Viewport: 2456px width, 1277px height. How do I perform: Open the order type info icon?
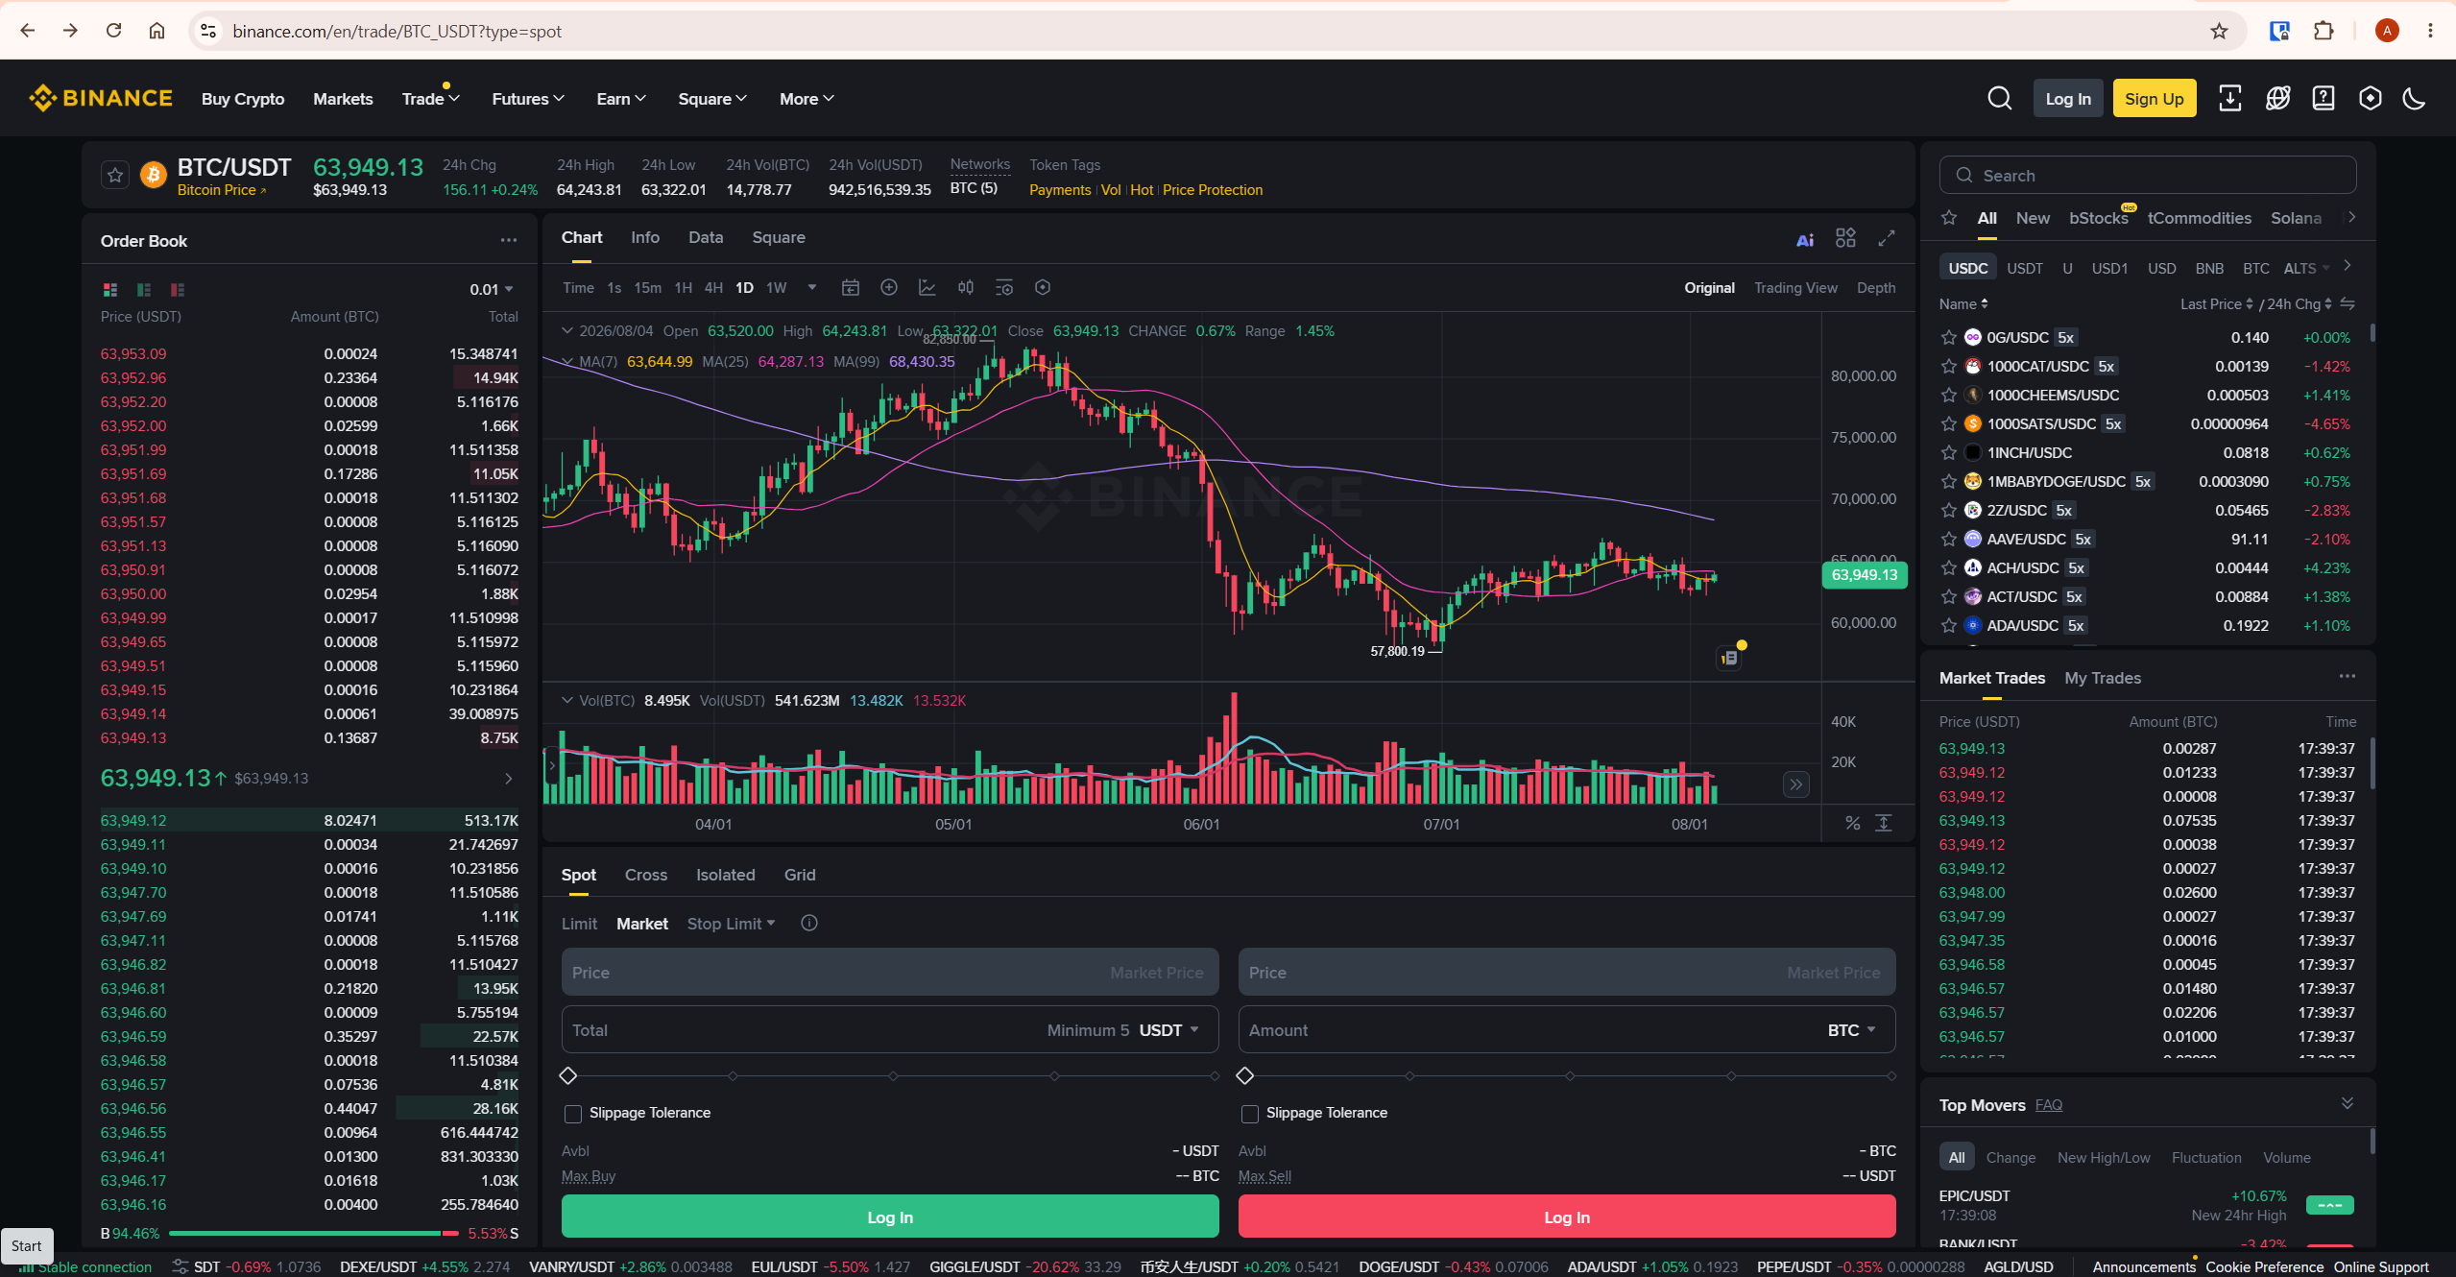tap(809, 923)
